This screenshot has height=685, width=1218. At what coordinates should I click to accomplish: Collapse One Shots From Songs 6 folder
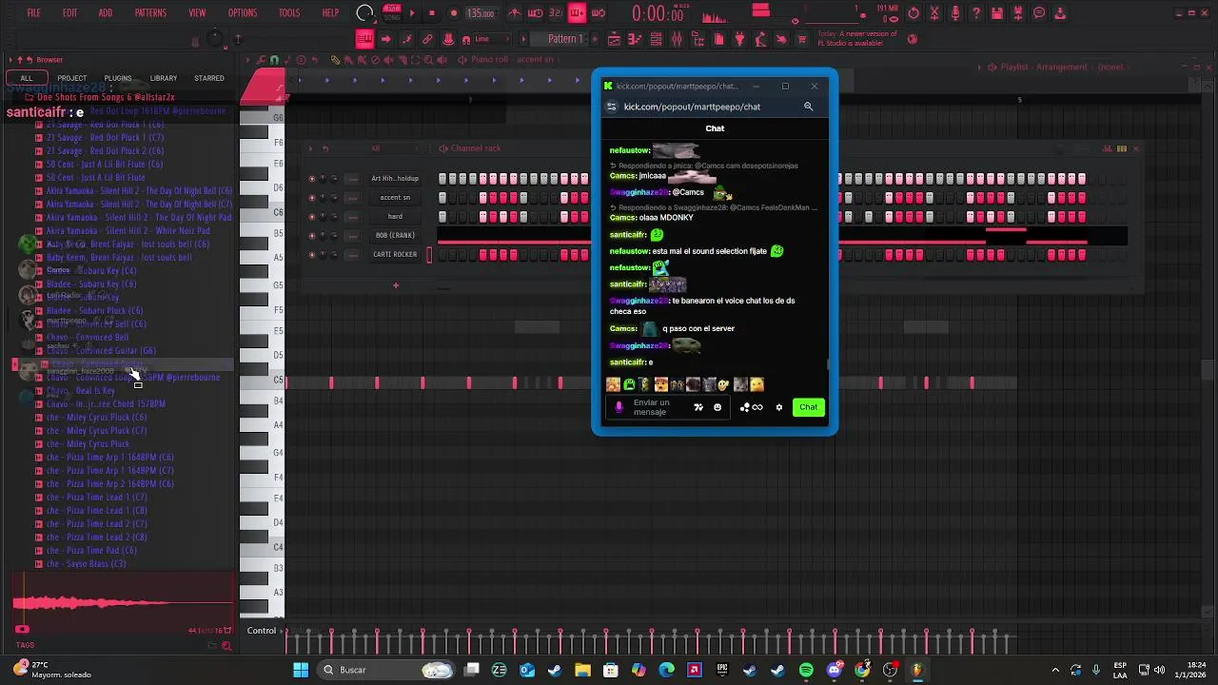coord(105,98)
